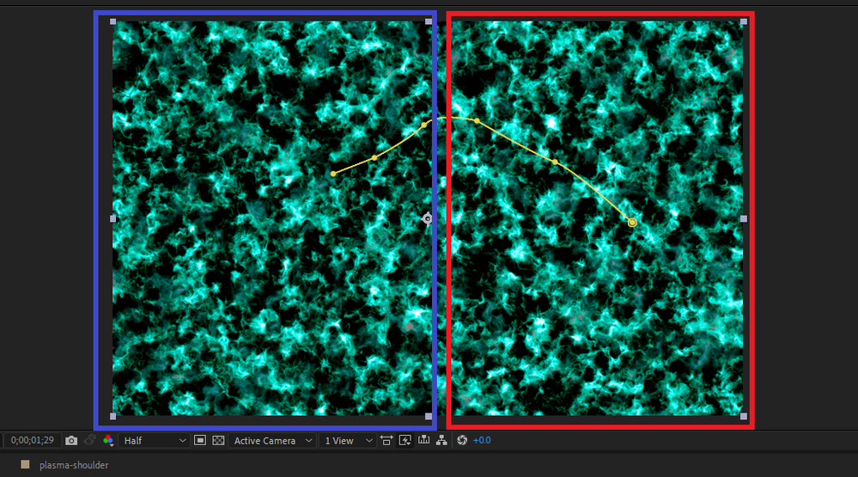Click the plasma-shoulder tan color label

click(x=25, y=464)
